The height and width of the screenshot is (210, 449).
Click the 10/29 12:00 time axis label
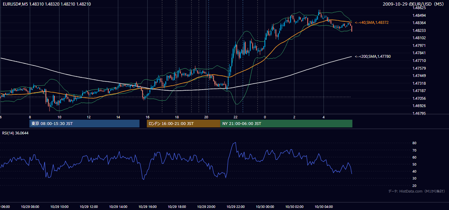coord(89,206)
